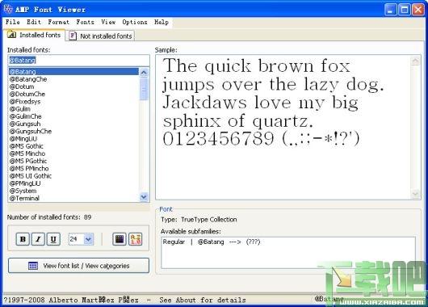Screen dimensions: 428x307
Task: Select @BatangChe in font list
Action: coord(73,79)
